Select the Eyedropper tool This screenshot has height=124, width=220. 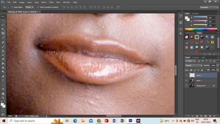3,38
